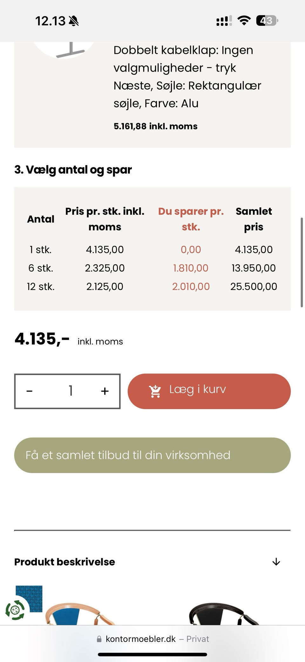Increase quantity with the plus button

[x=105, y=391]
